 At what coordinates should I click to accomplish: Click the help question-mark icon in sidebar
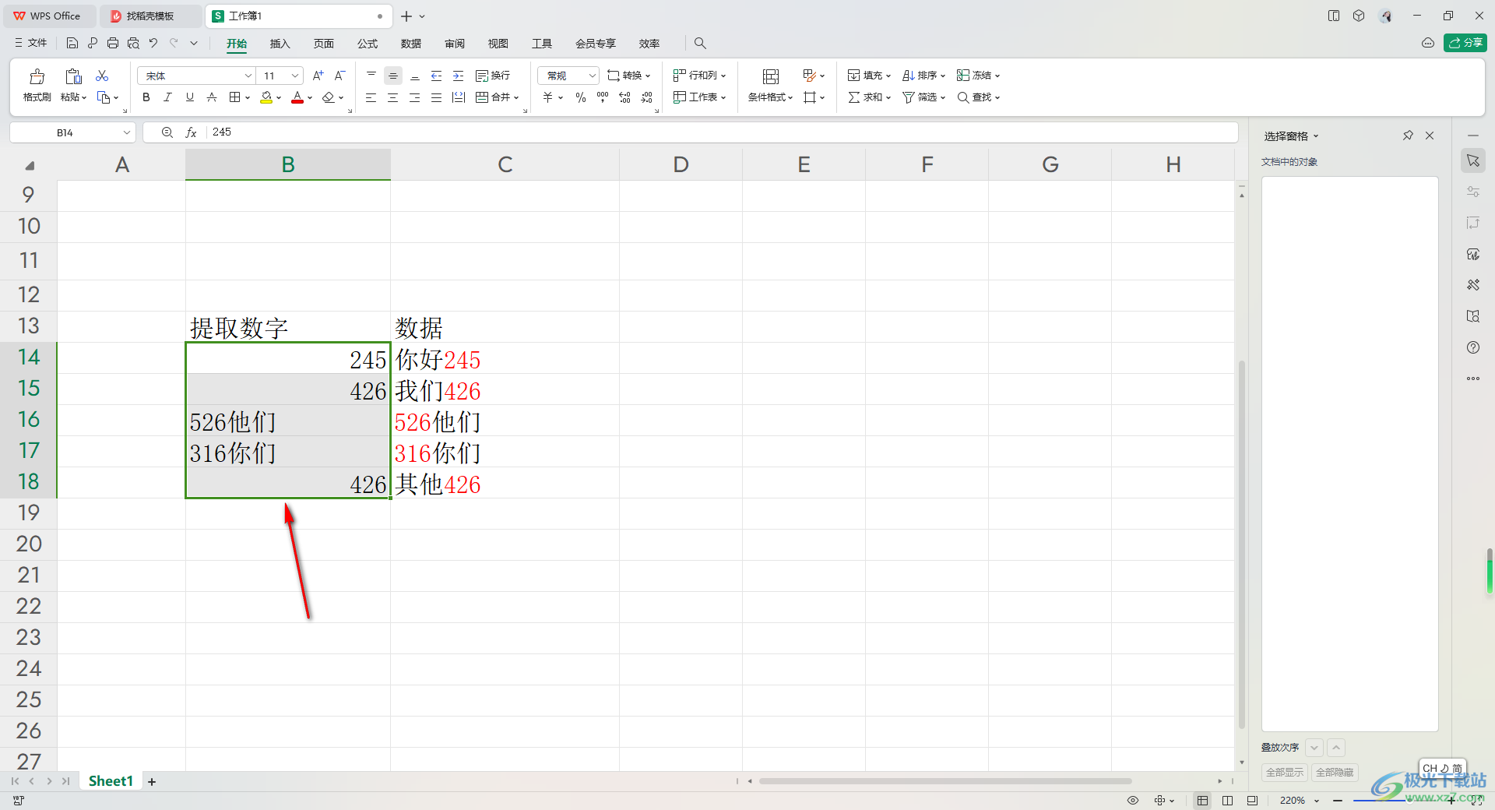click(1473, 347)
